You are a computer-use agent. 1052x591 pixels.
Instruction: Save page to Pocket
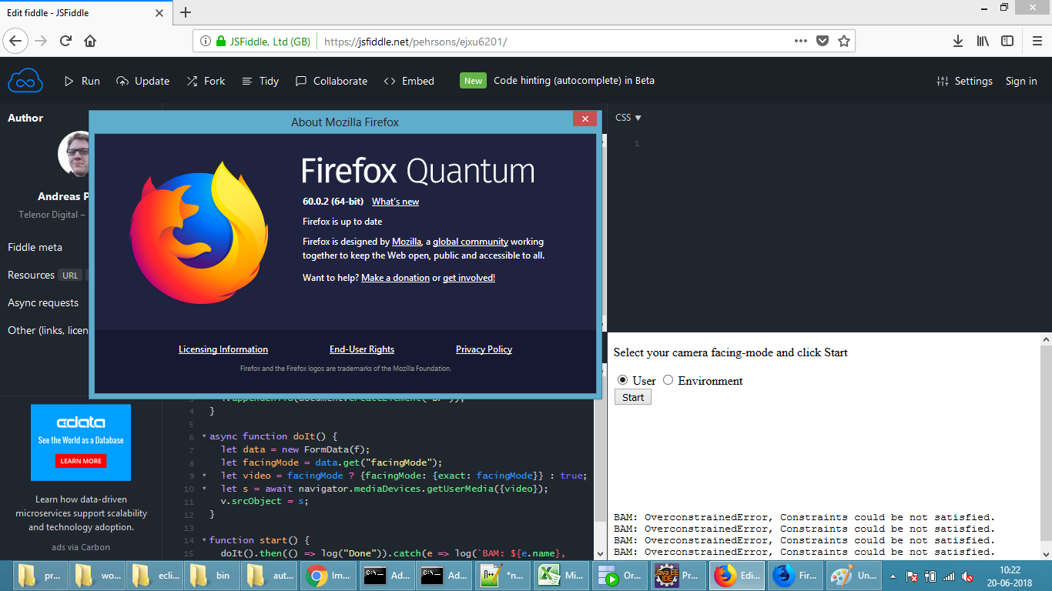point(823,42)
